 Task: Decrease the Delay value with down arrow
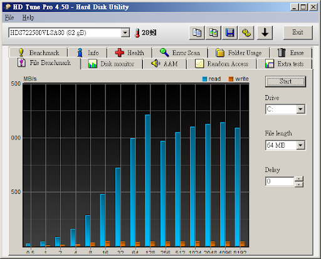(299, 185)
